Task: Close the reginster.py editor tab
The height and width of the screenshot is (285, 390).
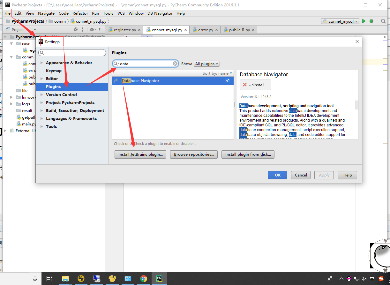Action: point(139,30)
